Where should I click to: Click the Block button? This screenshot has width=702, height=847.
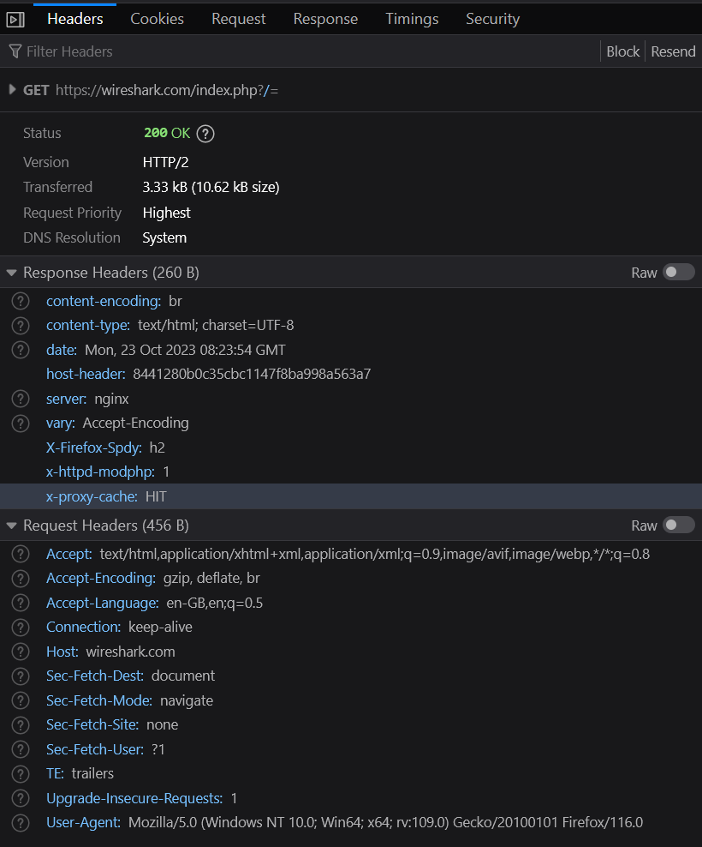coord(622,51)
